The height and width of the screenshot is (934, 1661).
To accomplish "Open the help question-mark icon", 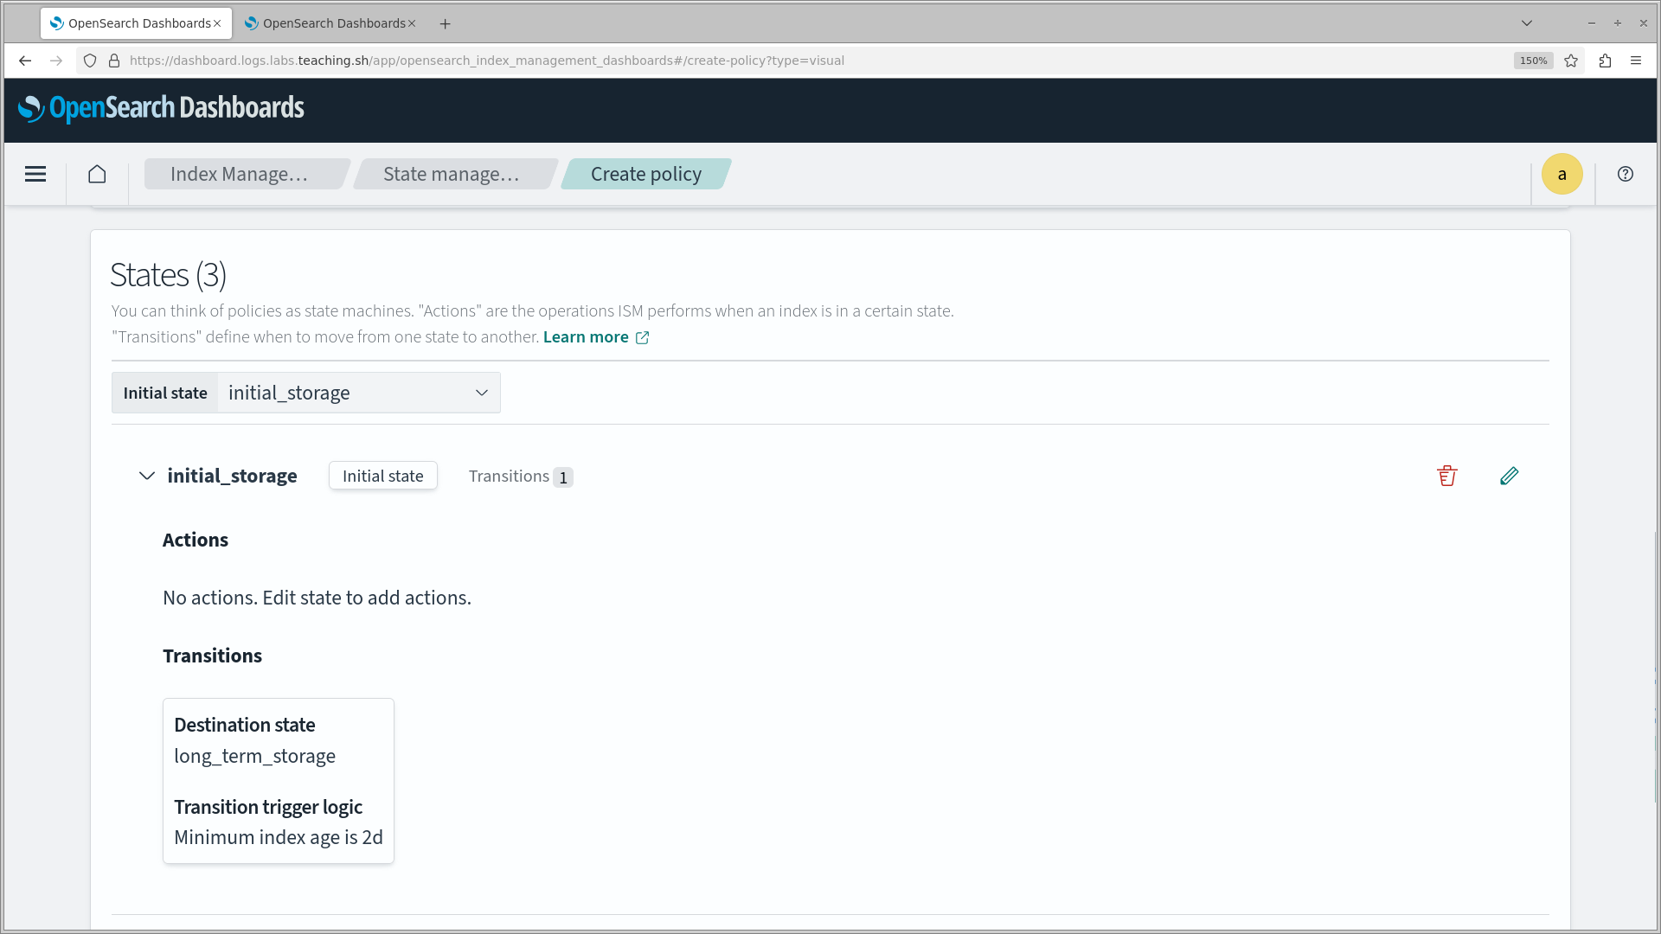I will 1626,174.
